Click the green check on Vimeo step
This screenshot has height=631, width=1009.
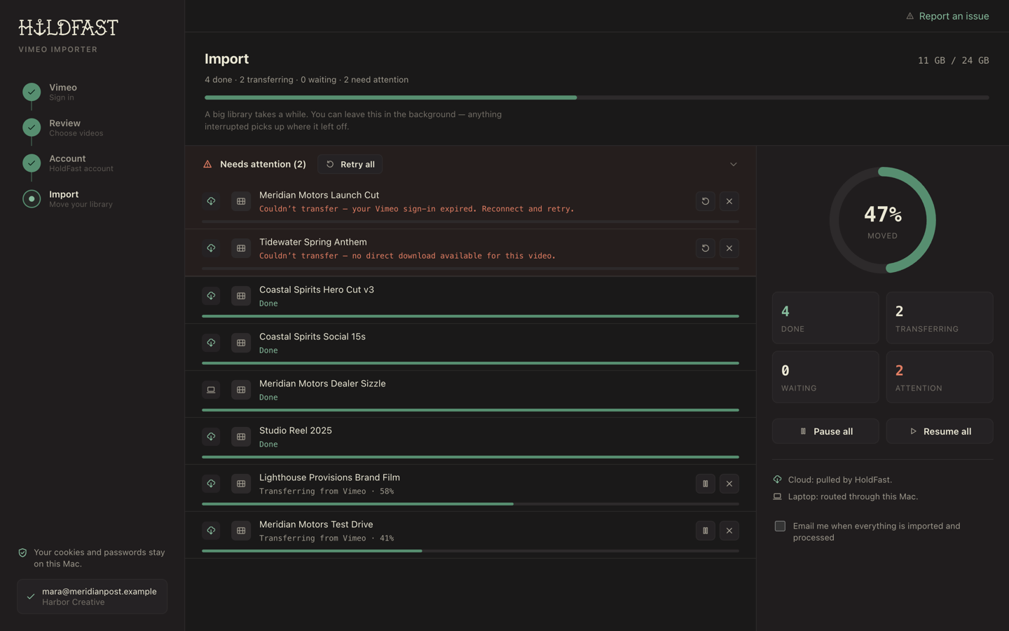pos(32,92)
